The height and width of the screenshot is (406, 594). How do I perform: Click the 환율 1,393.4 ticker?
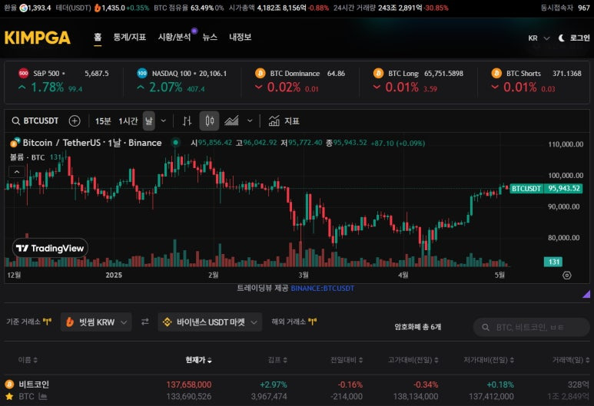[27, 8]
